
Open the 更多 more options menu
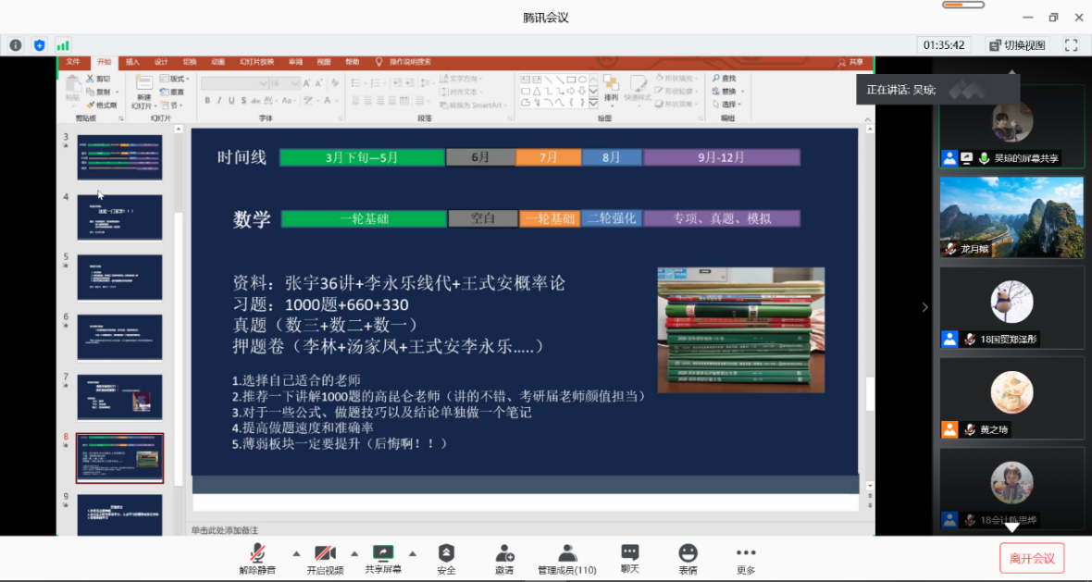746,553
